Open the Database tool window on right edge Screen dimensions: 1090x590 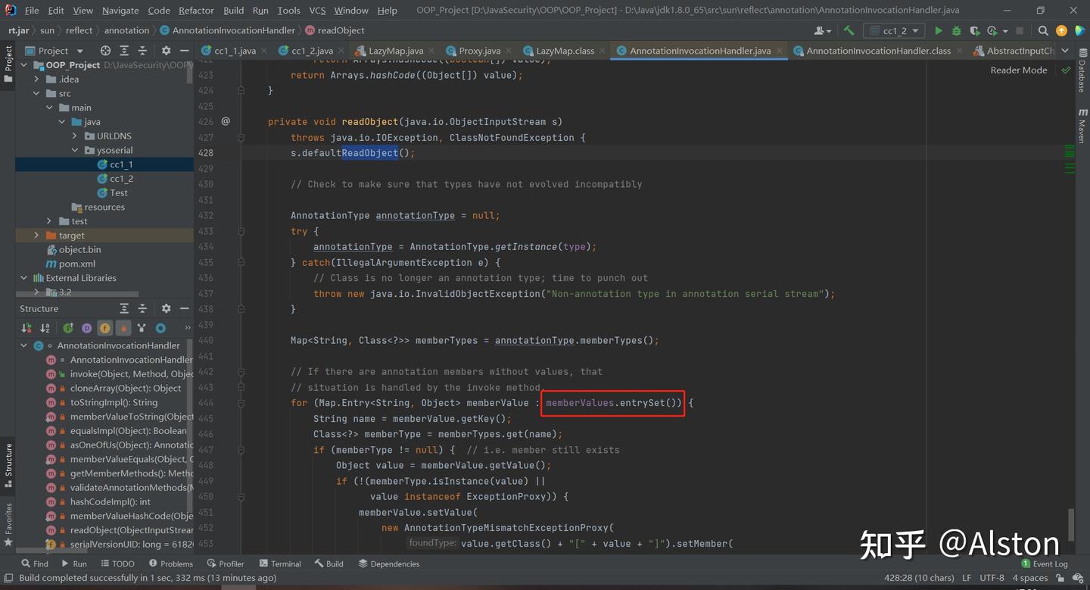[x=1082, y=70]
